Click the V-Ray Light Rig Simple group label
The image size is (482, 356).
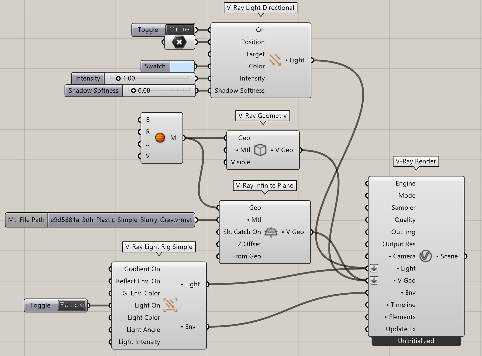pyautogui.click(x=159, y=247)
